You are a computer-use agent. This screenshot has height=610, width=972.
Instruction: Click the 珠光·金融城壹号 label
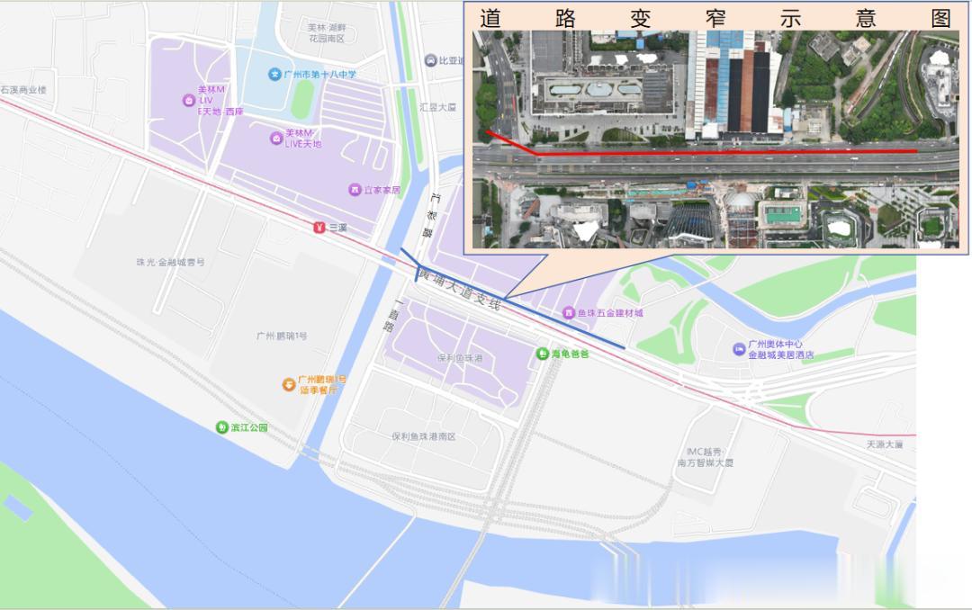point(170,262)
